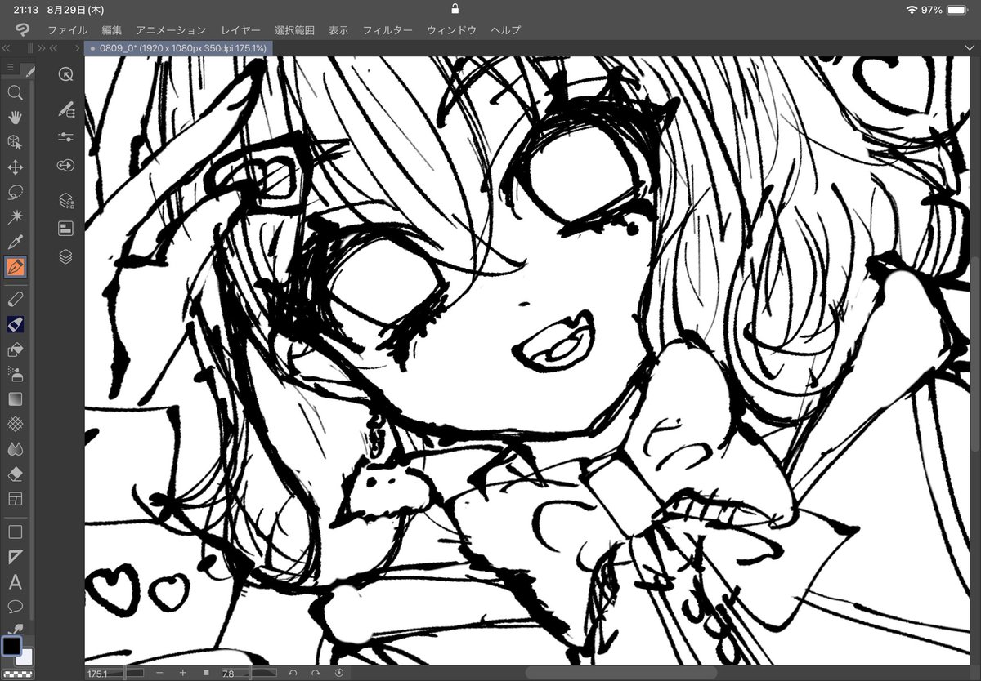981x681 pixels.
Task: Click the horizontal canvas scrollbar
Action: click(x=620, y=673)
